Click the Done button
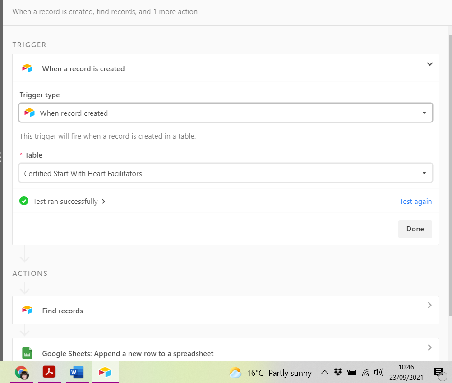Screen dimensions: 452x383 click(x=415, y=229)
